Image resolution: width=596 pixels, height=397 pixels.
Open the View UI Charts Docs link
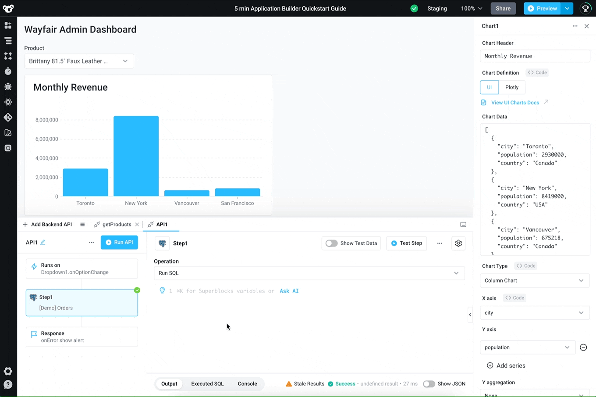515,103
